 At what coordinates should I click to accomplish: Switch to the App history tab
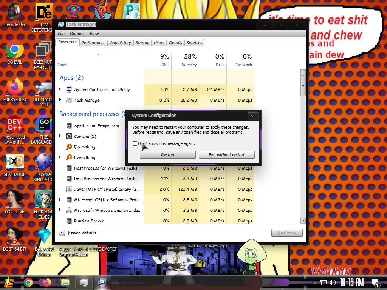point(121,43)
